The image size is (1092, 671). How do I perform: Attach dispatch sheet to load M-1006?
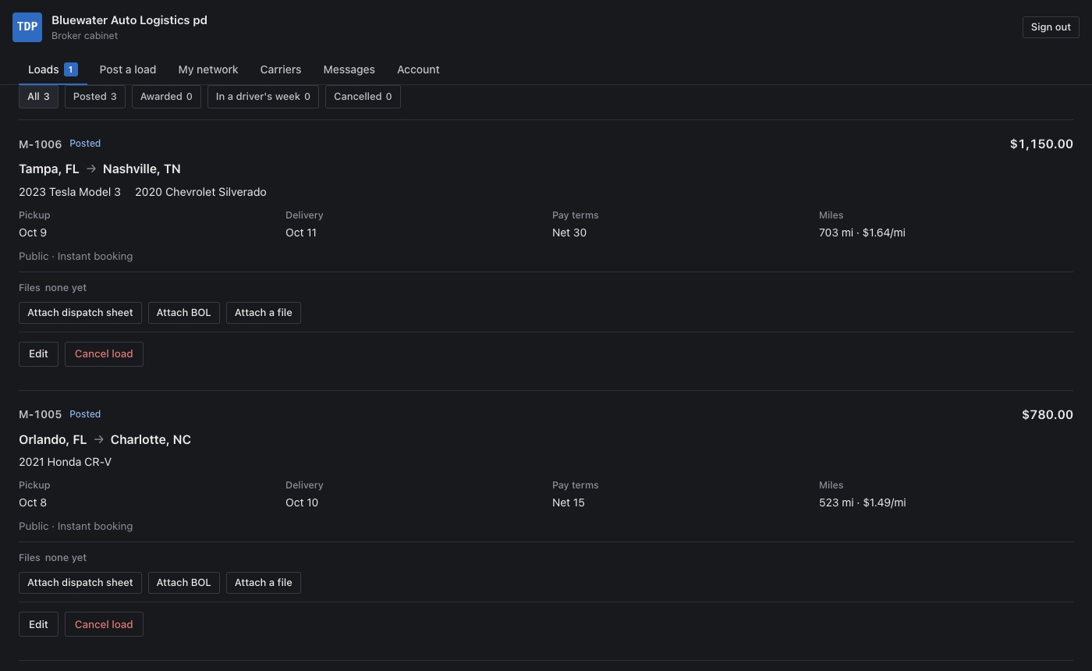80,313
